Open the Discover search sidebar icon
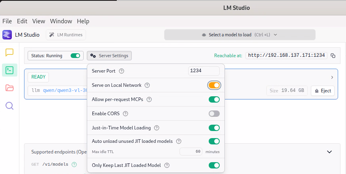346x174 pixels. [9, 106]
